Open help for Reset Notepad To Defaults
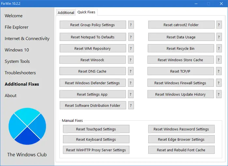 [x=131, y=37]
